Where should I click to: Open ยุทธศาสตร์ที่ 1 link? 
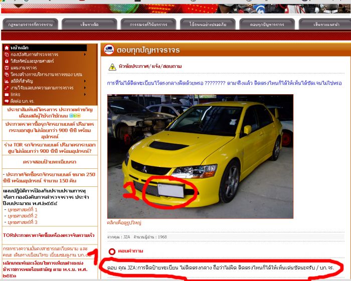point(23,210)
